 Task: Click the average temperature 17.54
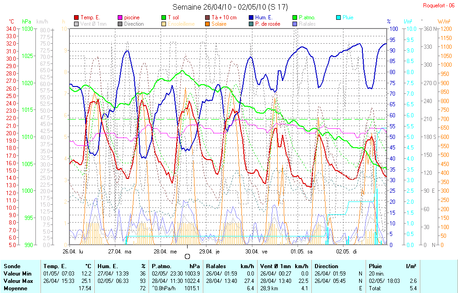pyautogui.click(x=85, y=288)
